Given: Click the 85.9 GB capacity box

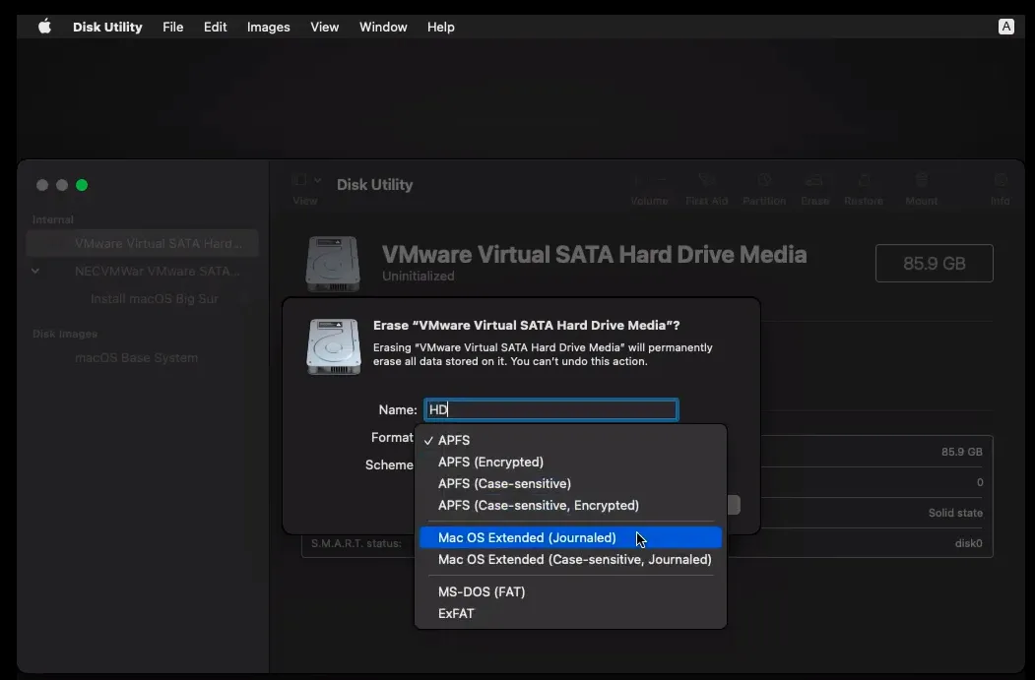Looking at the screenshot, I should click(x=934, y=263).
